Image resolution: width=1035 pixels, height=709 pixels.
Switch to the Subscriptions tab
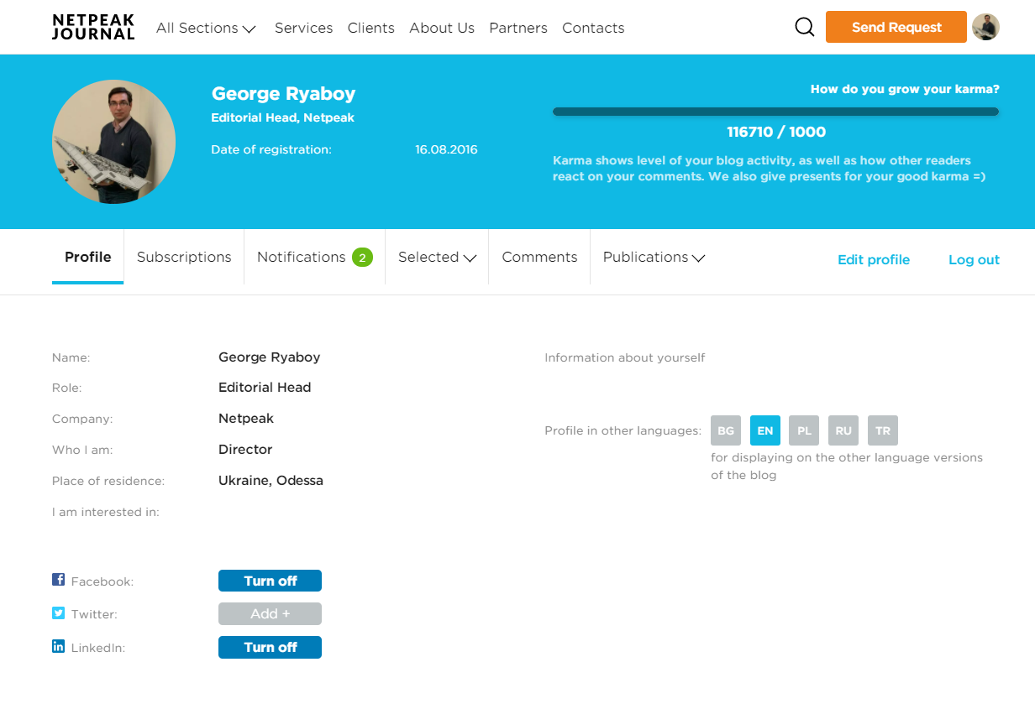pyautogui.click(x=184, y=257)
